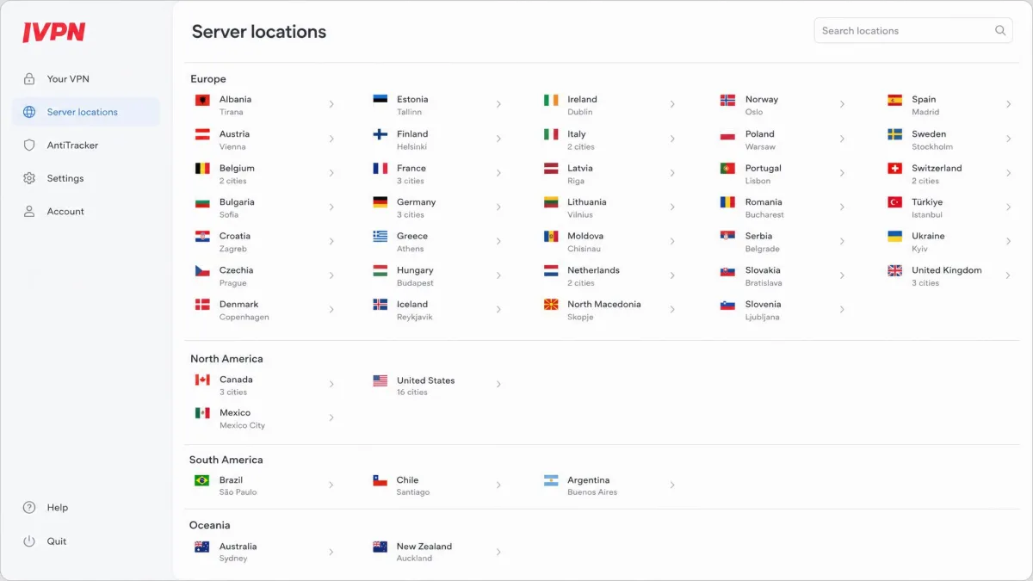Open Settings from the sidebar
The height and width of the screenshot is (581, 1033).
(x=85, y=178)
